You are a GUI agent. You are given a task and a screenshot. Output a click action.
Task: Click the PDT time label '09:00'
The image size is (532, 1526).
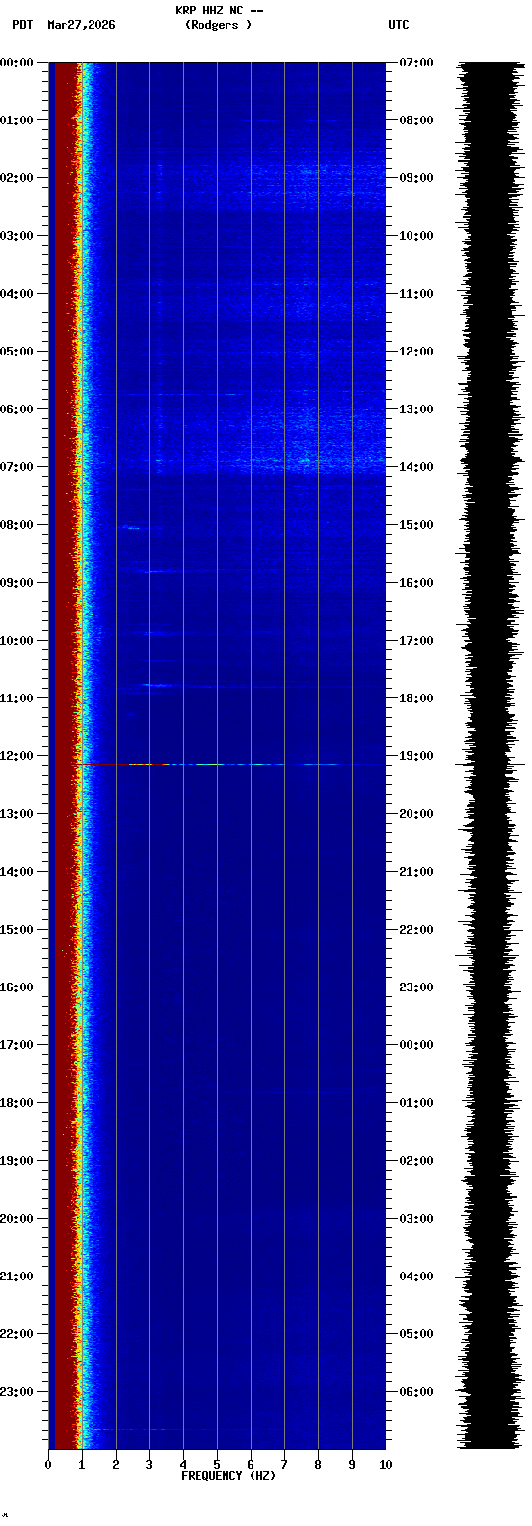(16, 583)
